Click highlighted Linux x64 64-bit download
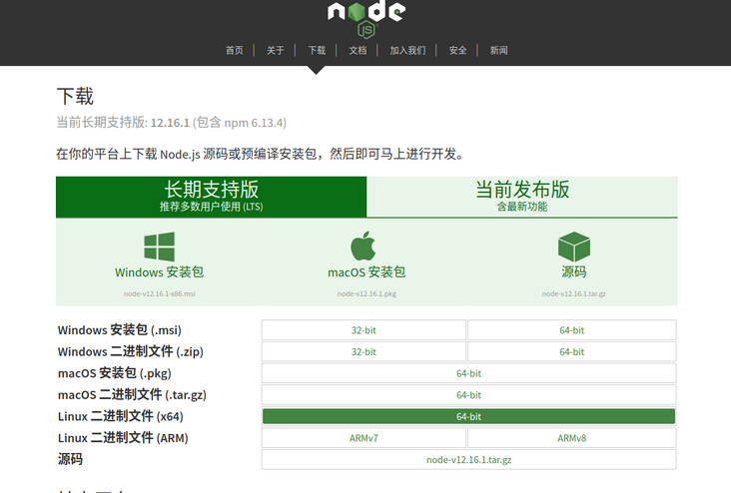Viewport: 731px width, 493px height. [x=468, y=416]
